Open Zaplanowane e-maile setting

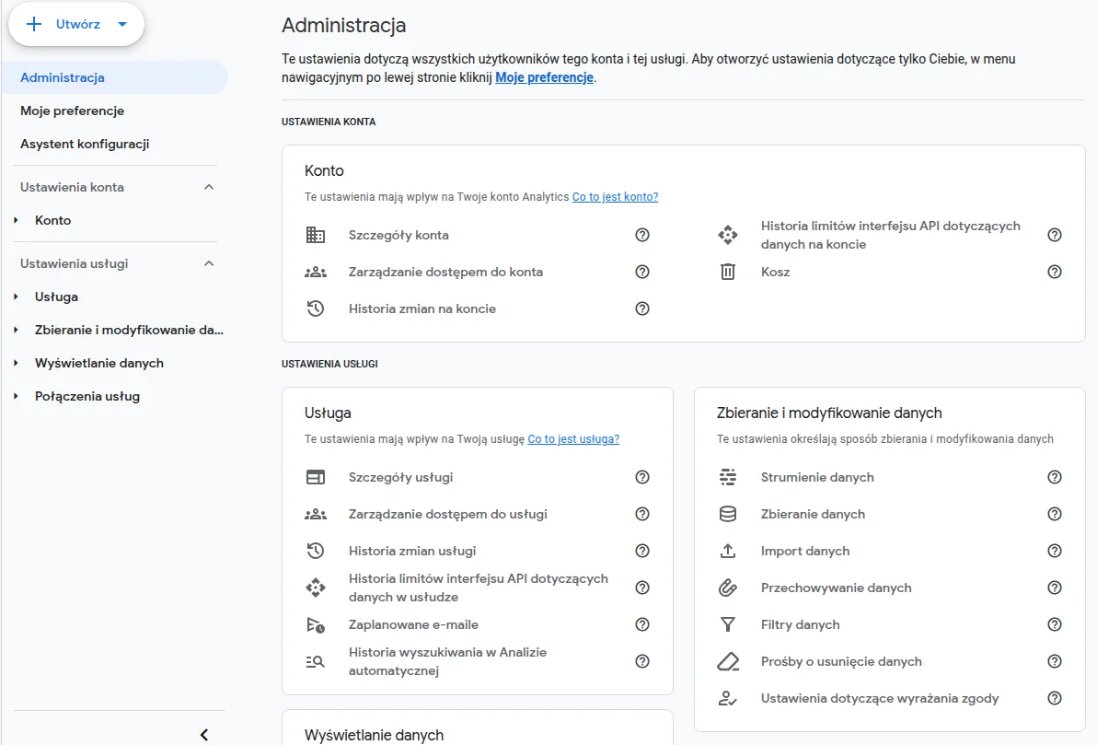(x=413, y=624)
